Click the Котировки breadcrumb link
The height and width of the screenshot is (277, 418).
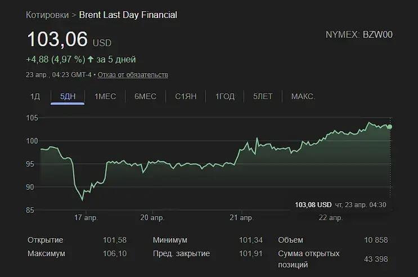pos(47,15)
